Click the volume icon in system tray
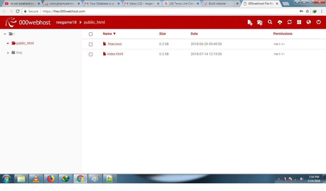This screenshot has width=326, height=191. click(302, 179)
